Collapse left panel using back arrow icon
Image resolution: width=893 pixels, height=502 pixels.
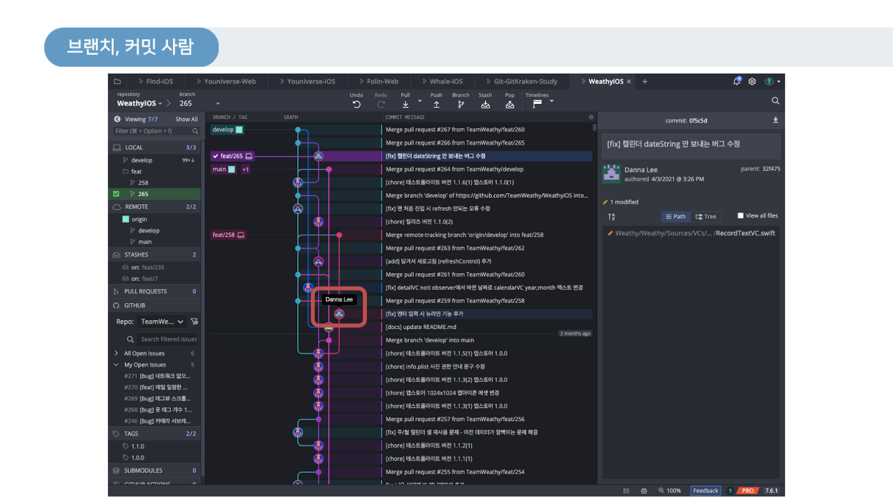[x=117, y=119]
